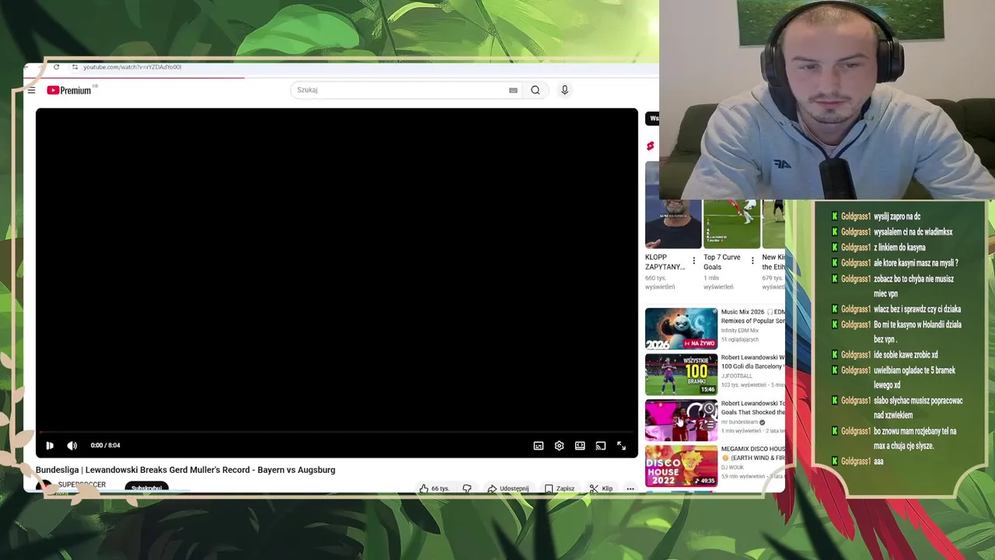The width and height of the screenshot is (995, 560).
Task: Click the Music Mix 2026 video title
Action: click(752, 316)
